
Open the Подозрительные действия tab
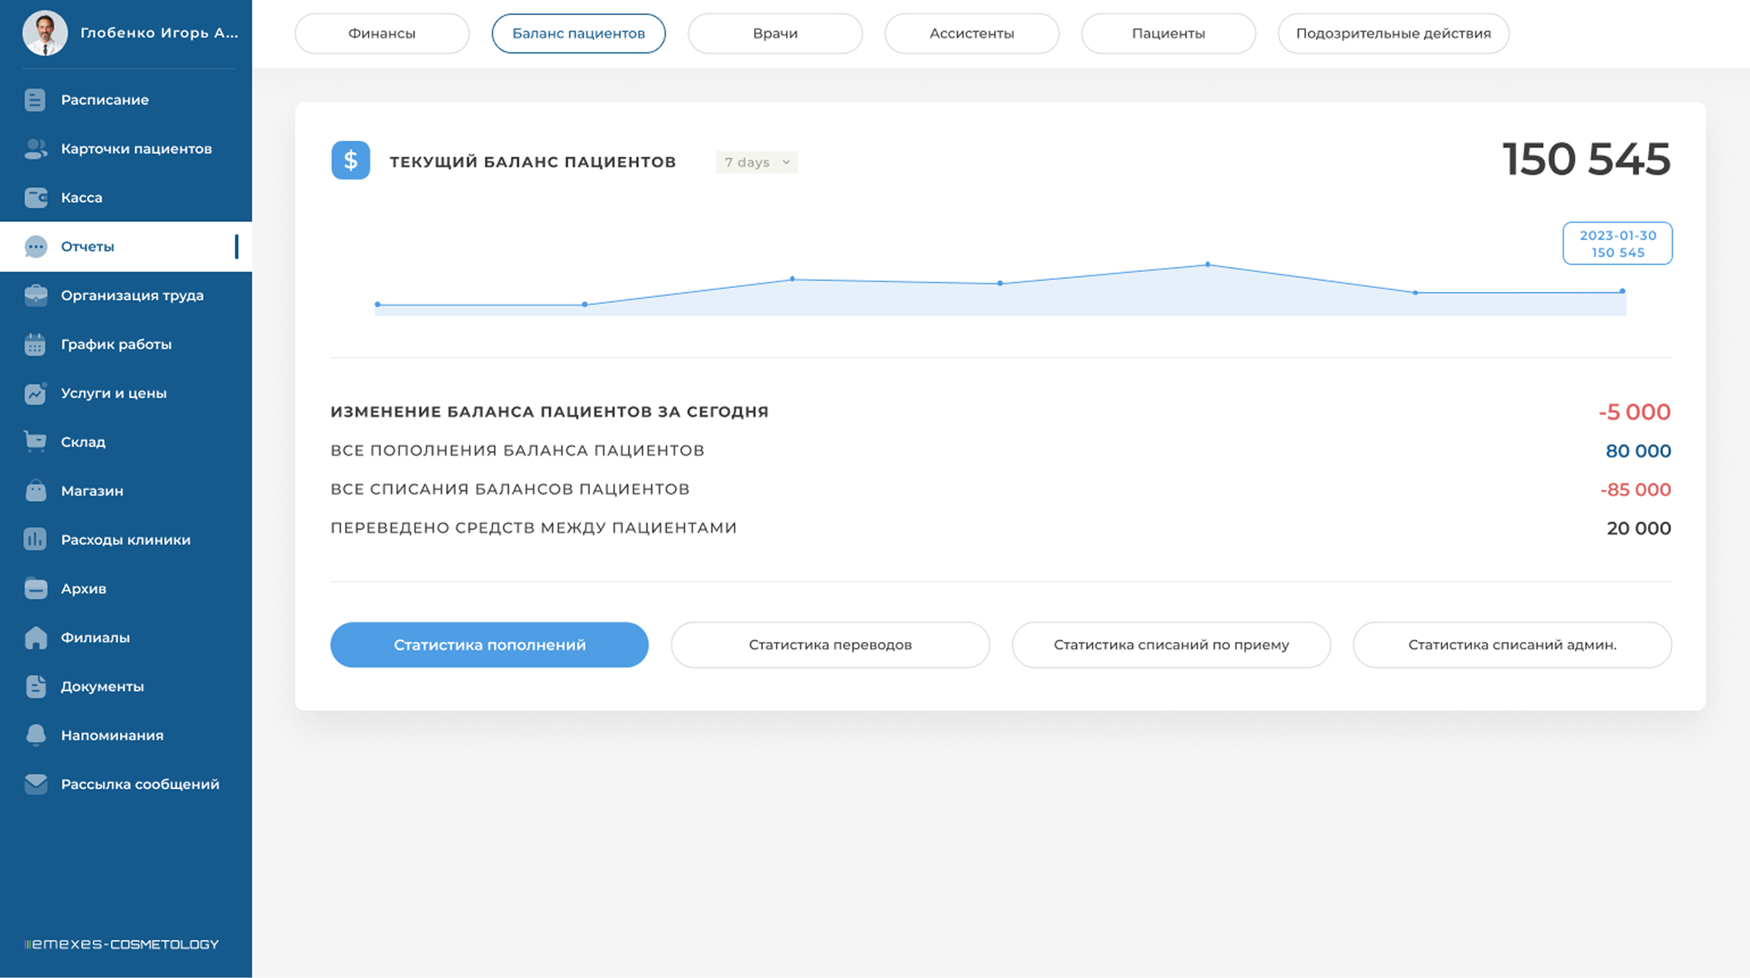[x=1393, y=33]
